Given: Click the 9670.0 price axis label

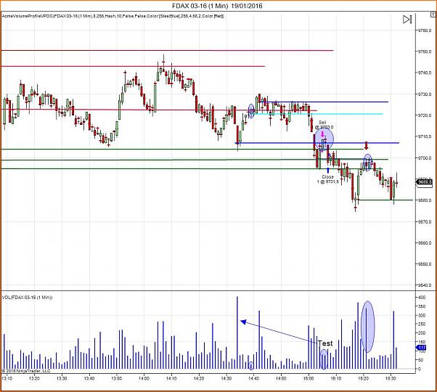Looking at the screenshot, I should (425, 222).
